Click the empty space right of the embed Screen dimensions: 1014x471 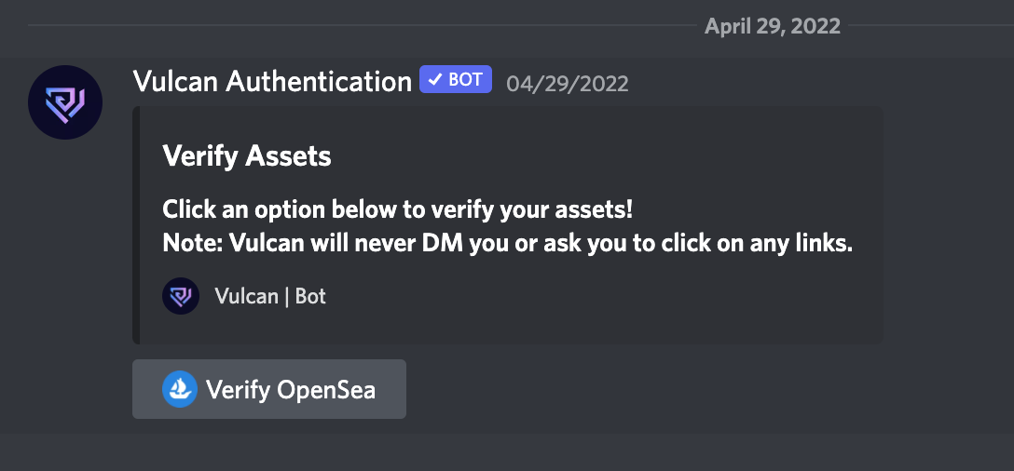[948, 225]
